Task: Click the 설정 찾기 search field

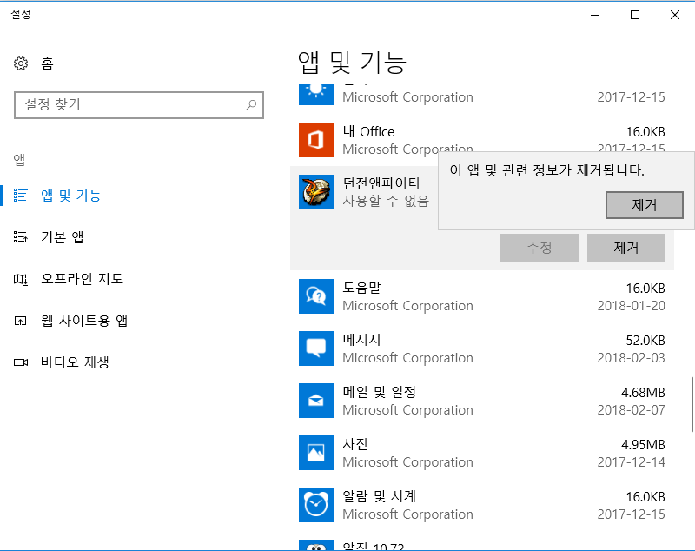Action: pyautogui.click(x=130, y=105)
